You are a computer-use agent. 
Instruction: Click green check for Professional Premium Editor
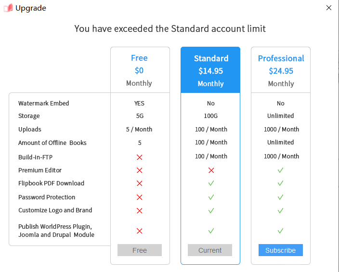click(x=281, y=170)
